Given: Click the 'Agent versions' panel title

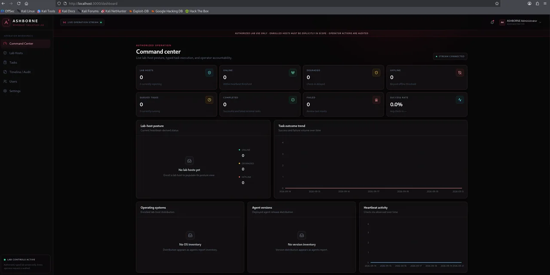Looking at the screenshot, I should 262,208.
